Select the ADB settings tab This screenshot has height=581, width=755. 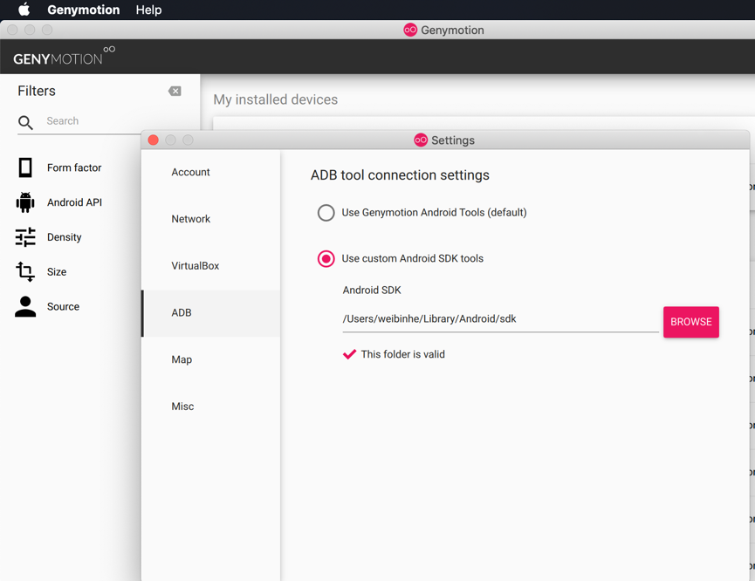tap(210, 313)
